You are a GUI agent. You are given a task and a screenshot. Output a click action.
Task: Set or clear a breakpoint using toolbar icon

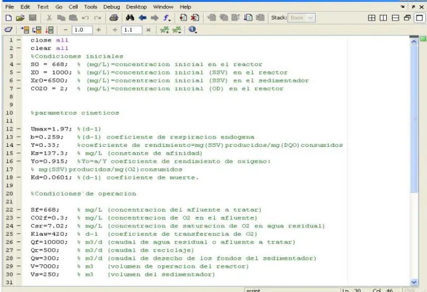(x=183, y=18)
